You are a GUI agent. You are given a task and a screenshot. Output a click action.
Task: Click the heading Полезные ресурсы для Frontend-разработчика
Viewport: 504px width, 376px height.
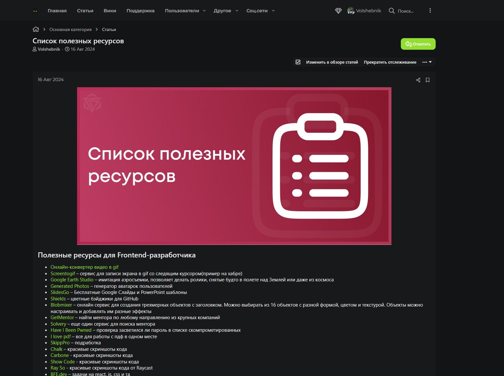click(x=117, y=255)
